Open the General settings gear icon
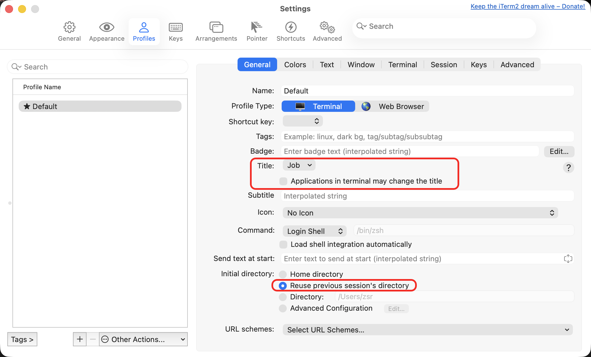This screenshot has width=591, height=357. tap(69, 27)
